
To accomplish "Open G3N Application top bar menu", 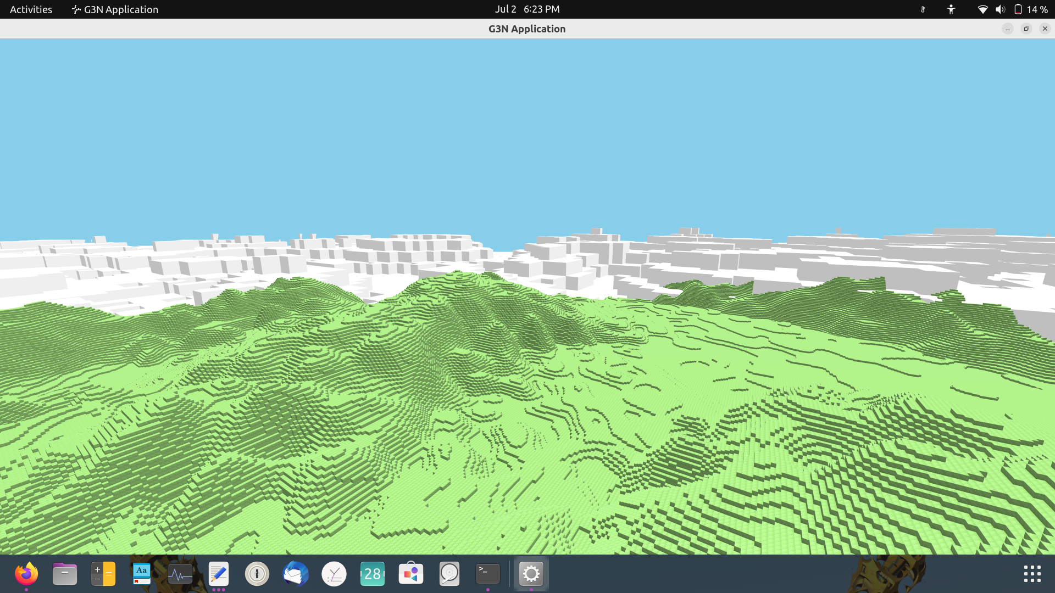I will click(115, 9).
